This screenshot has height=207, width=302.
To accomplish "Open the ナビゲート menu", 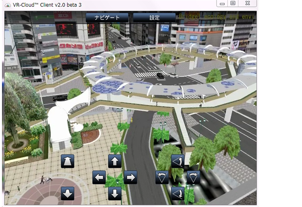I will pyautogui.click(x=107, y=17).
